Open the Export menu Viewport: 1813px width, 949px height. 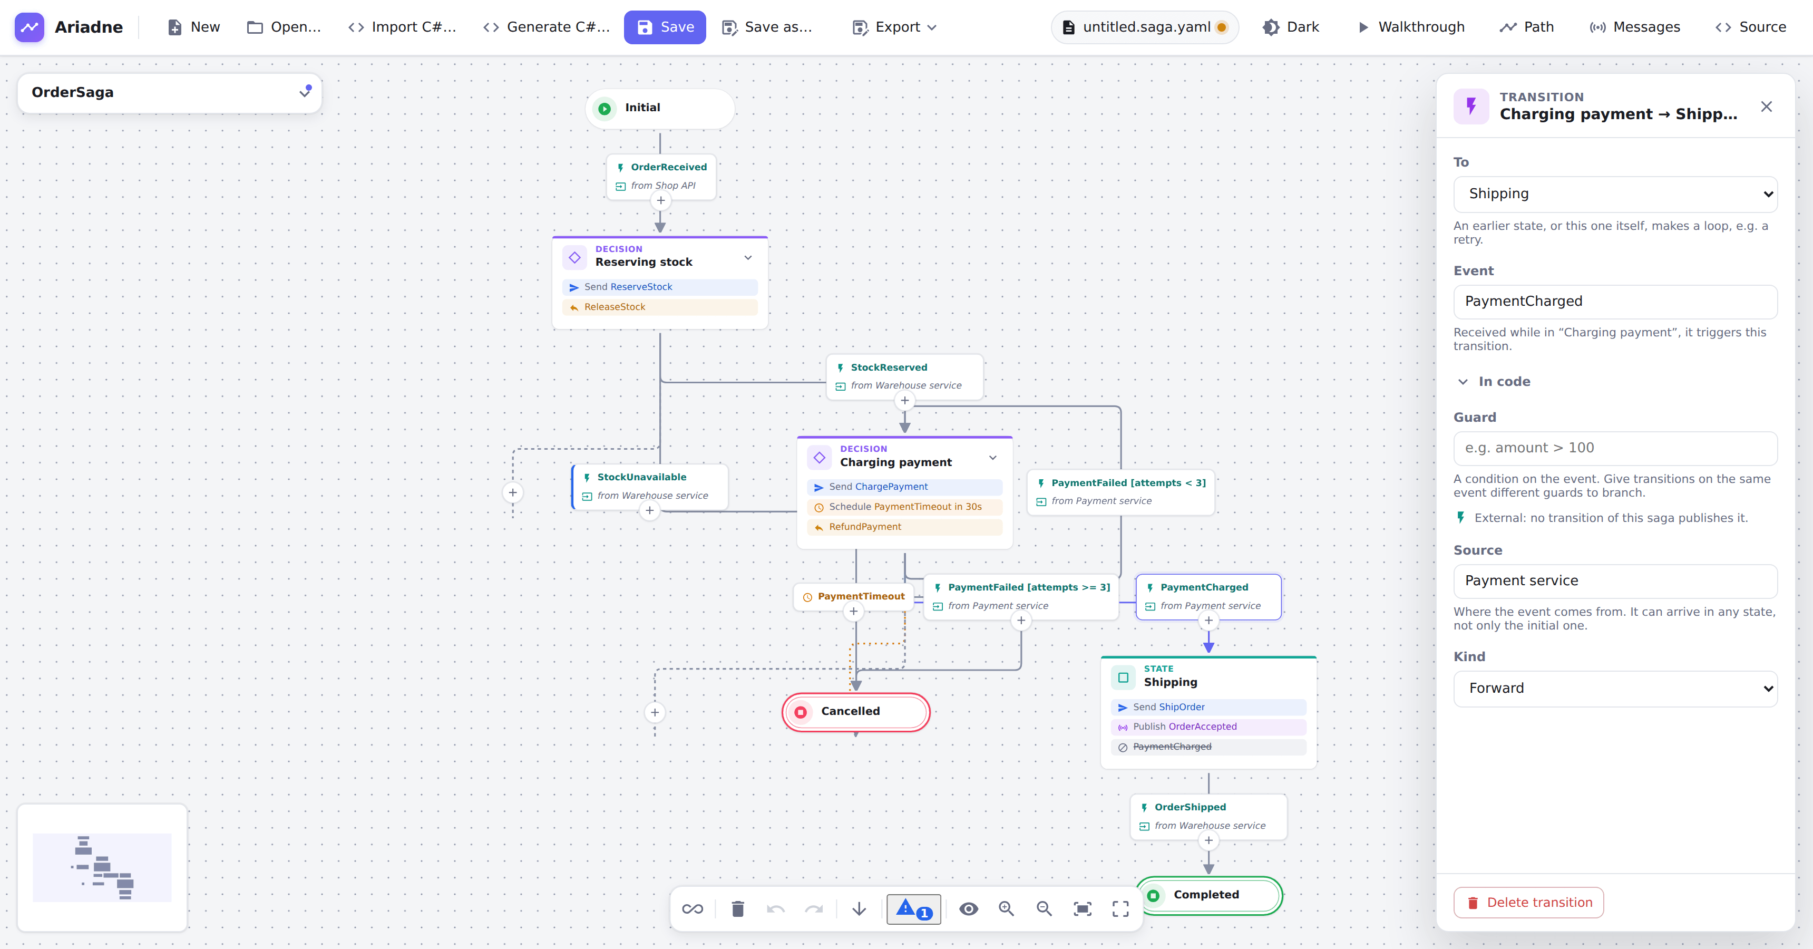coord(894,27)
